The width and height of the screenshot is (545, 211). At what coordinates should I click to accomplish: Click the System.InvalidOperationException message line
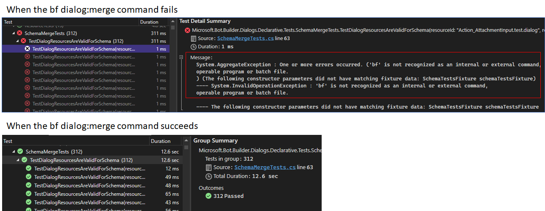point(342,86)
